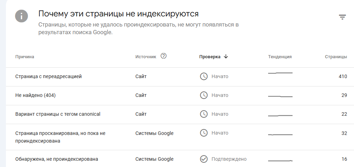
Task: Click the clock icon in Не найдено (404) row
Action: [x=204, y=95]
